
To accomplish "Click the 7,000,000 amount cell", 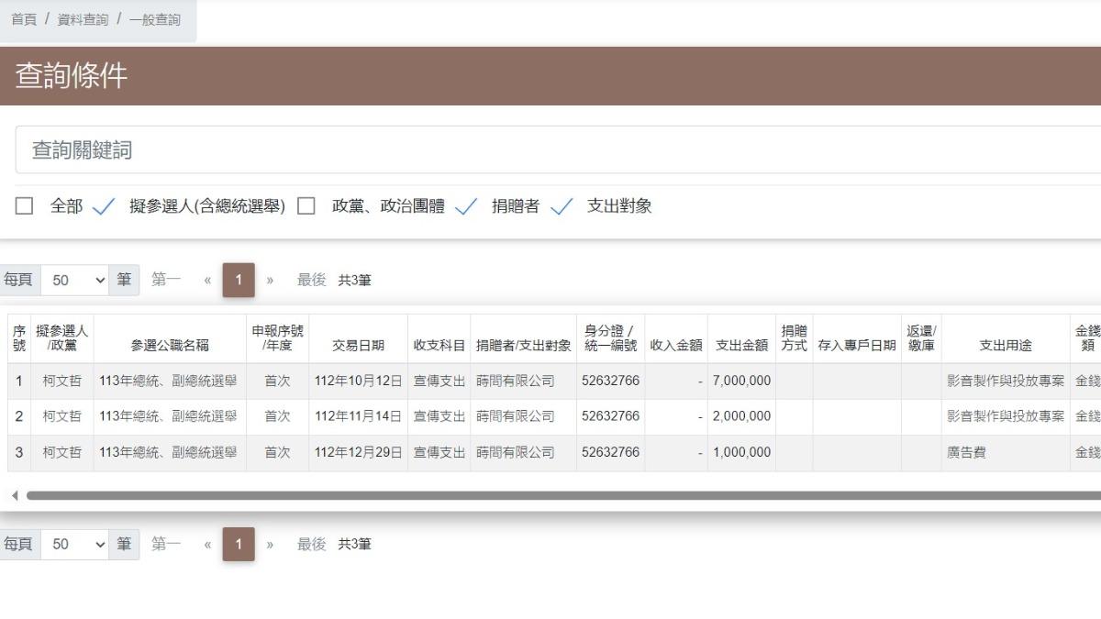I will tap(741, 381).
